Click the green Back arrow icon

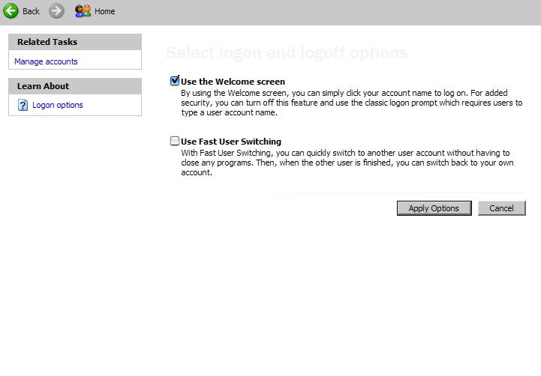(11, 11)
